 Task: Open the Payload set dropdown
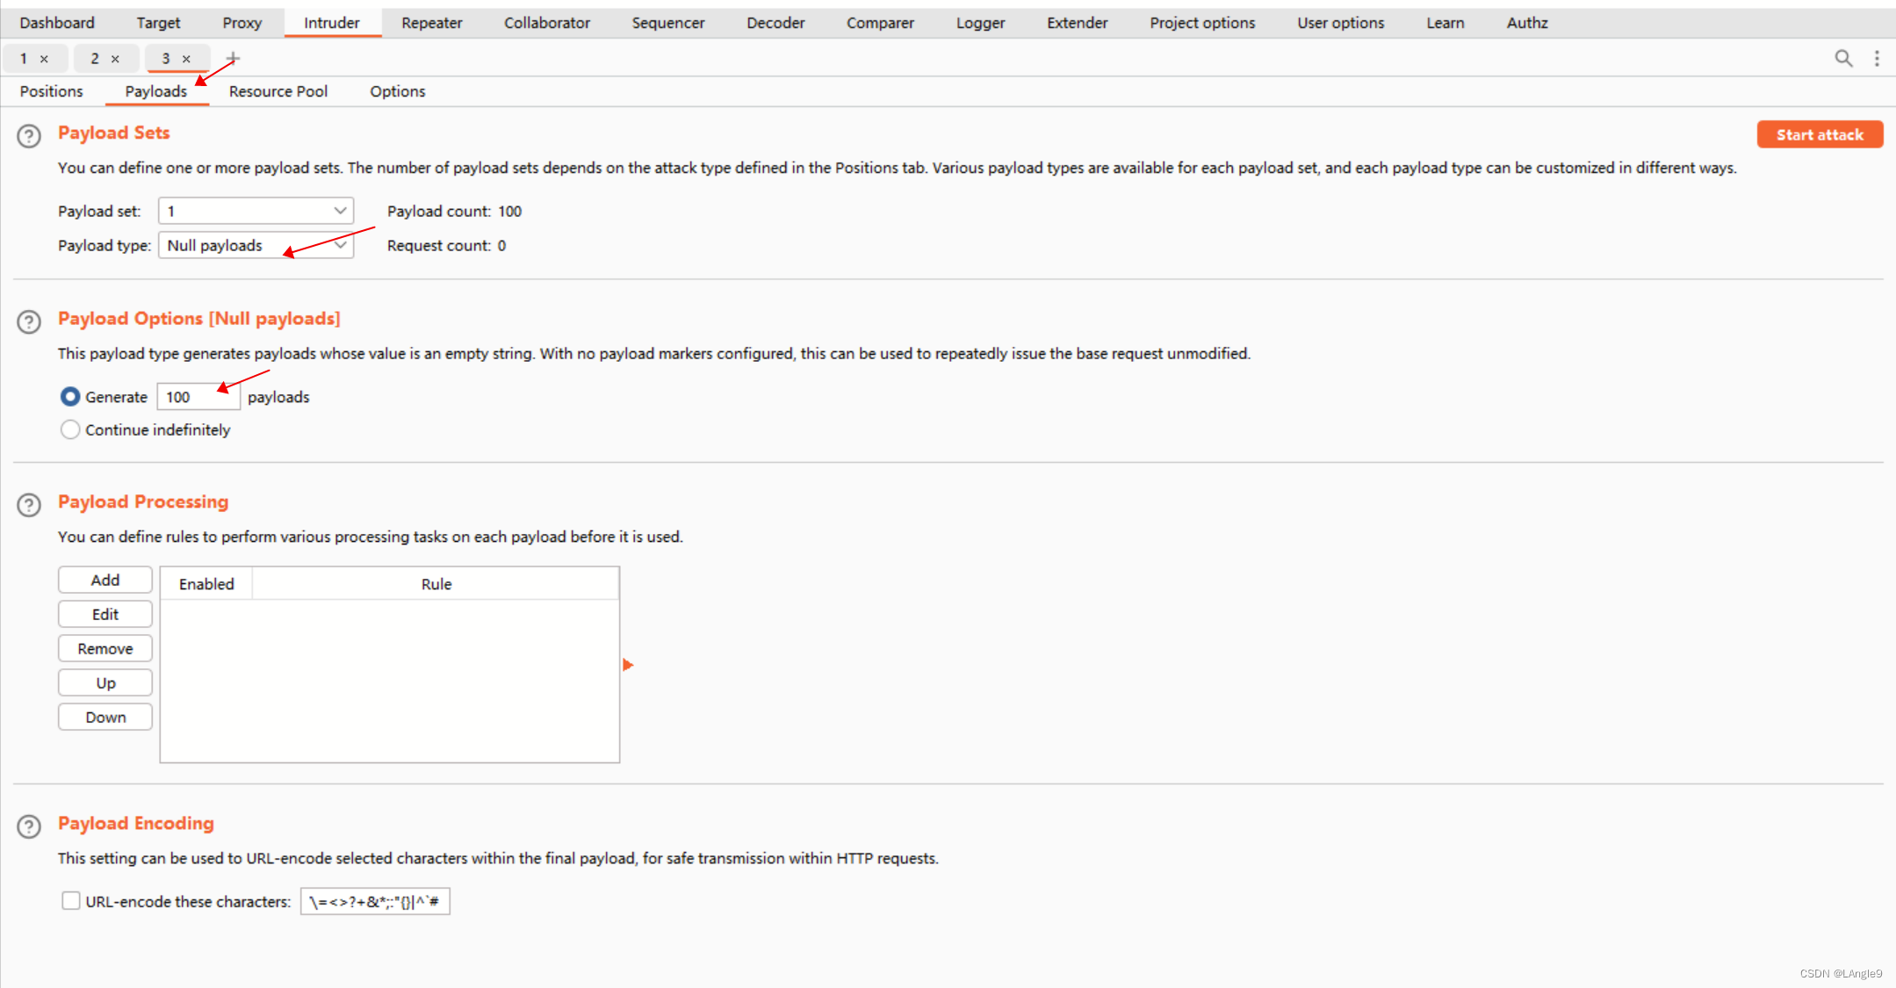point(256,211)
